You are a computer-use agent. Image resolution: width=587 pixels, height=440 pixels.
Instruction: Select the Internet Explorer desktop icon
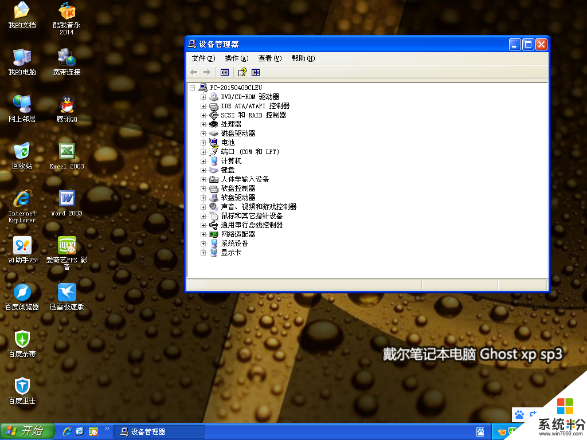(22, 199)
